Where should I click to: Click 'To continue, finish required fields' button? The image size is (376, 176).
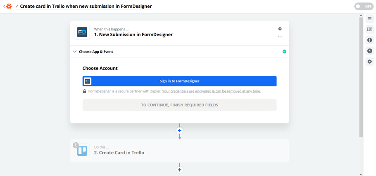(x=180, y=105)
